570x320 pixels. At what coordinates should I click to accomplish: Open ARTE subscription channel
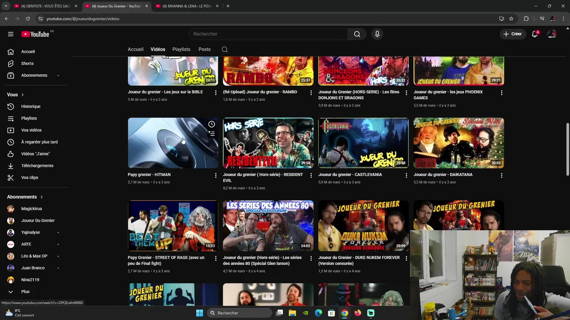point(36,244)
